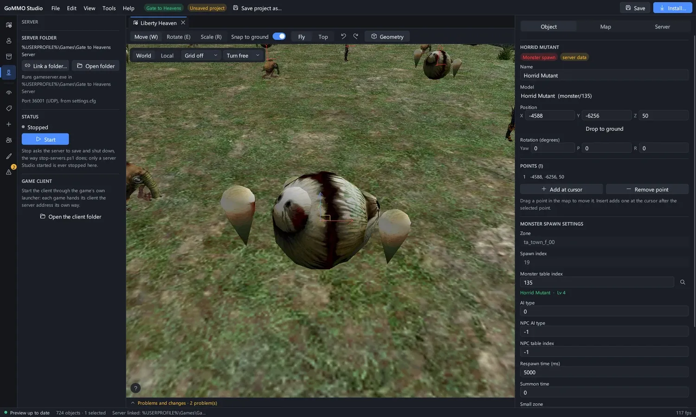Activate Rotate (E) mode
The width and height of the screenshot is (696, 417).
[x=179, y=37]
